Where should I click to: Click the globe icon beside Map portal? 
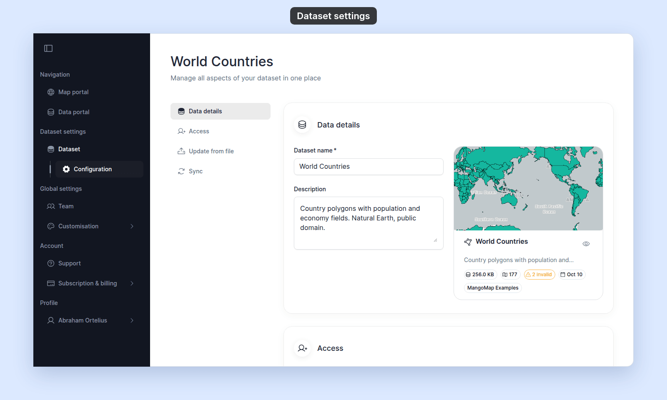pyautogui.click(x=51, y=92)
